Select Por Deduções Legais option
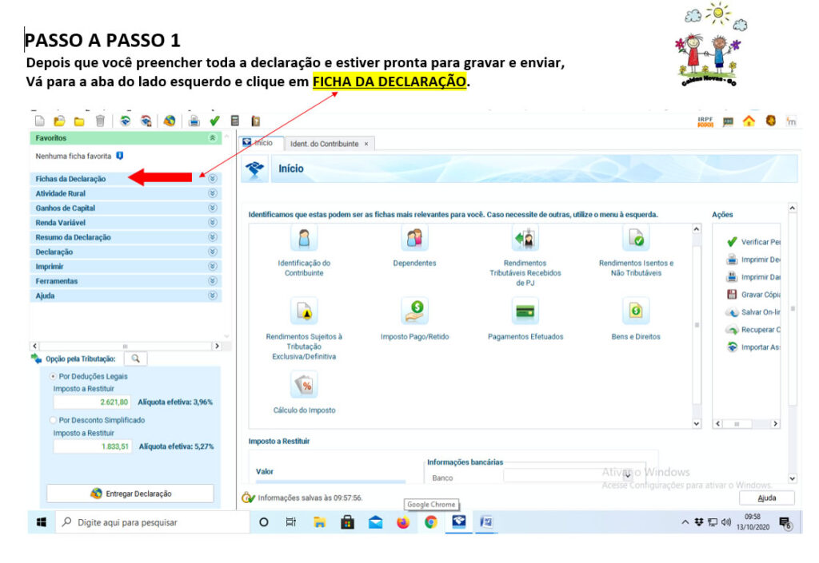Screen dimensions: 819x563 tap(54, 376)
